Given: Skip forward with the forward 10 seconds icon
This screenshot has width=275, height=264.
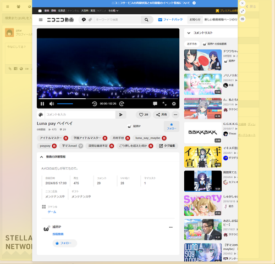Looking at the screenshot, I should pyautogui.click(x=122, y=104).
